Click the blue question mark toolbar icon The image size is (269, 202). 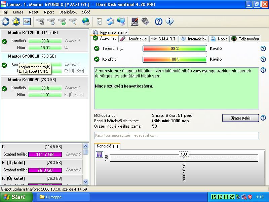[158, 22]
